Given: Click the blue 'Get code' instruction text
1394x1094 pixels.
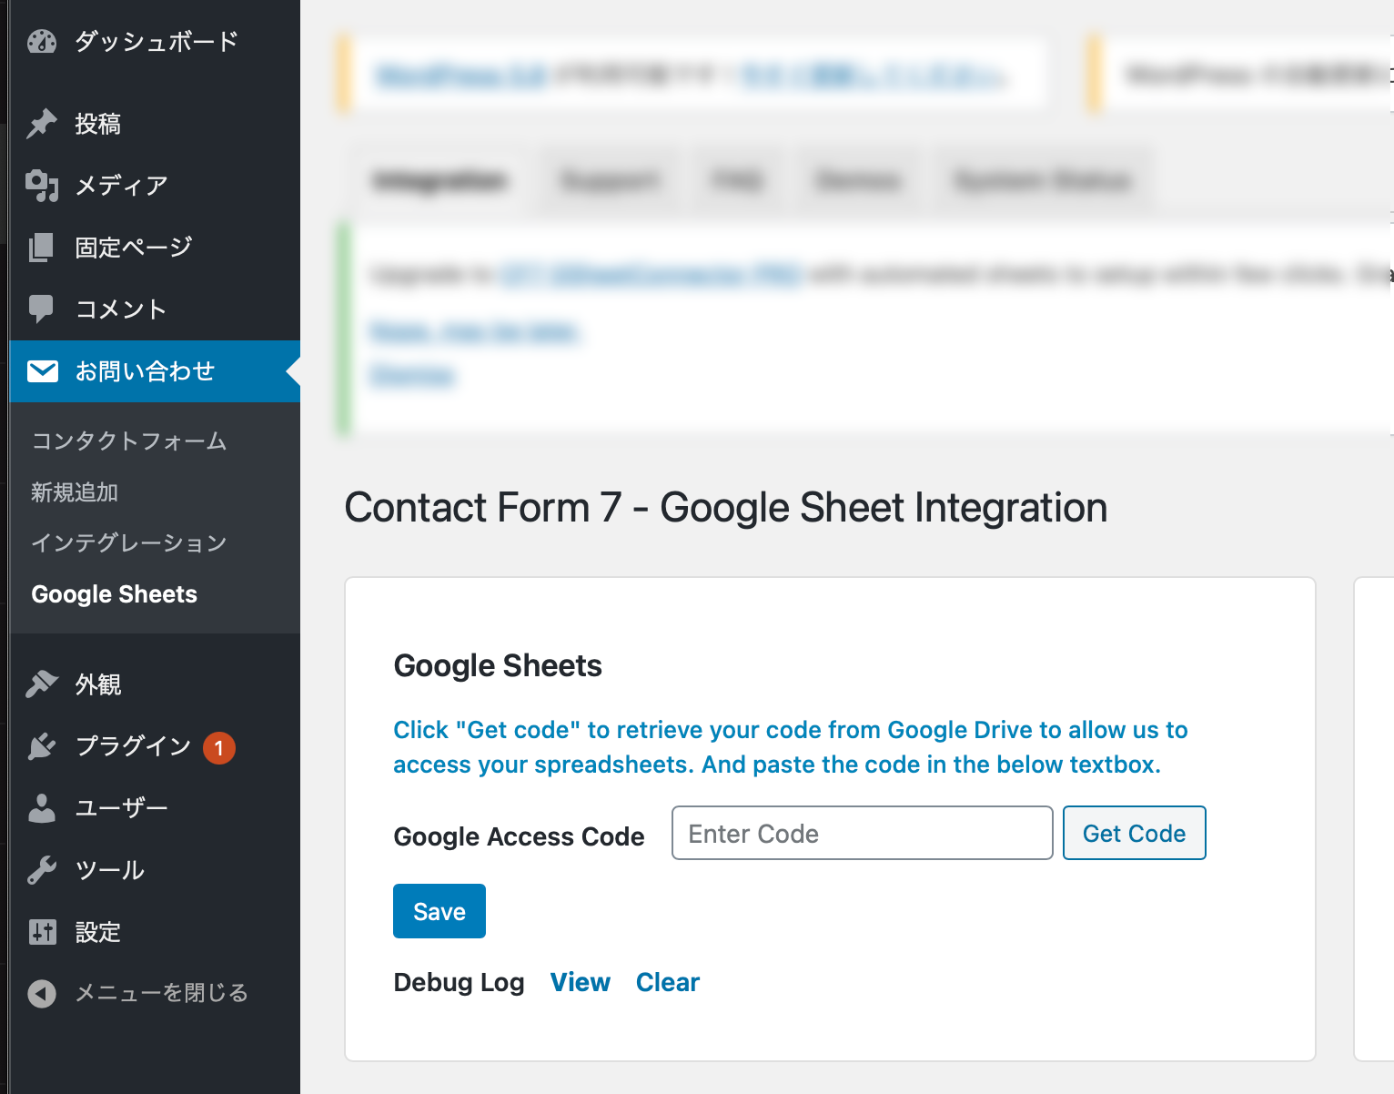Looking at the screenshot, I should tap(791, 747).
